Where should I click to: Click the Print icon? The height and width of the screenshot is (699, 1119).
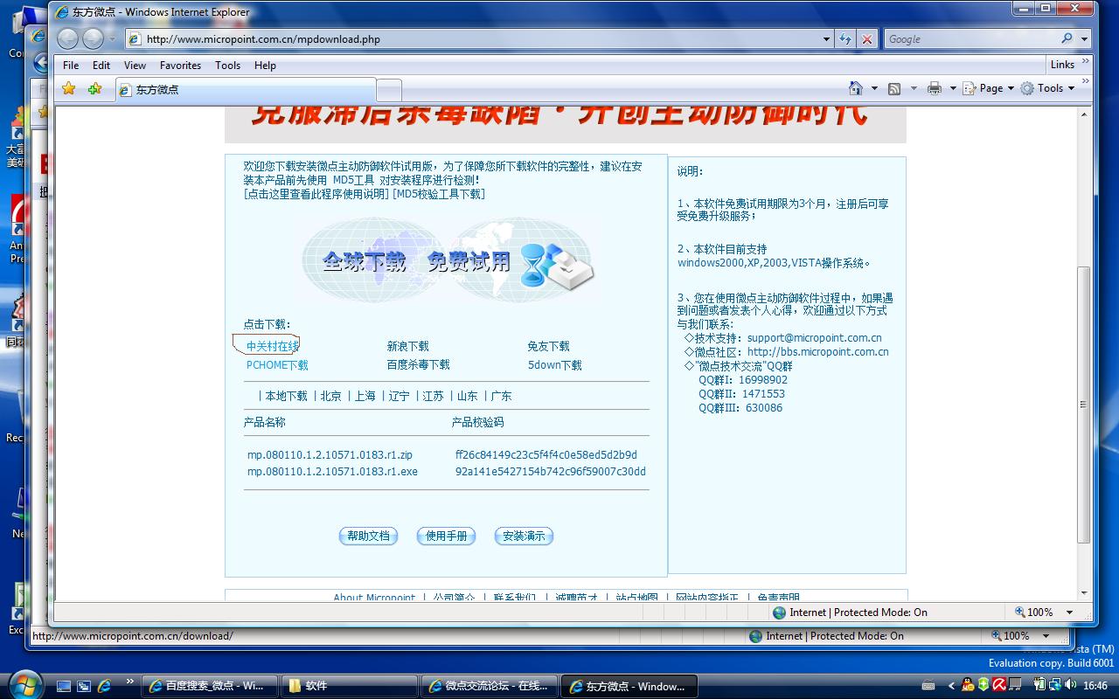[x=935, y=88]
